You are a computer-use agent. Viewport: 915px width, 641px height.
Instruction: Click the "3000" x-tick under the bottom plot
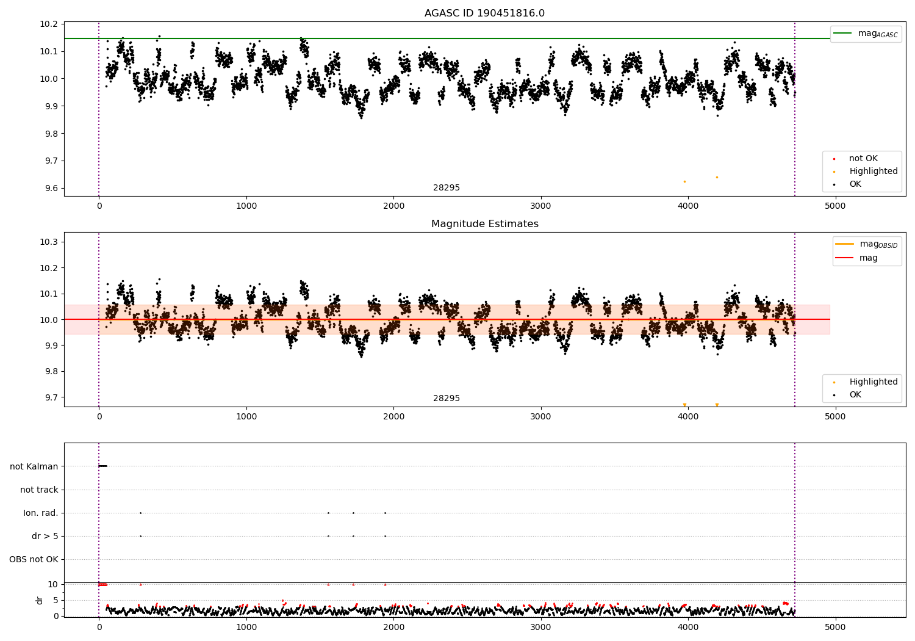pyautogui.click(x=540, y=627)
